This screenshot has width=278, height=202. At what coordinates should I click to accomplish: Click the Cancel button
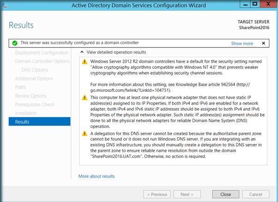click(x=252, y=194)
